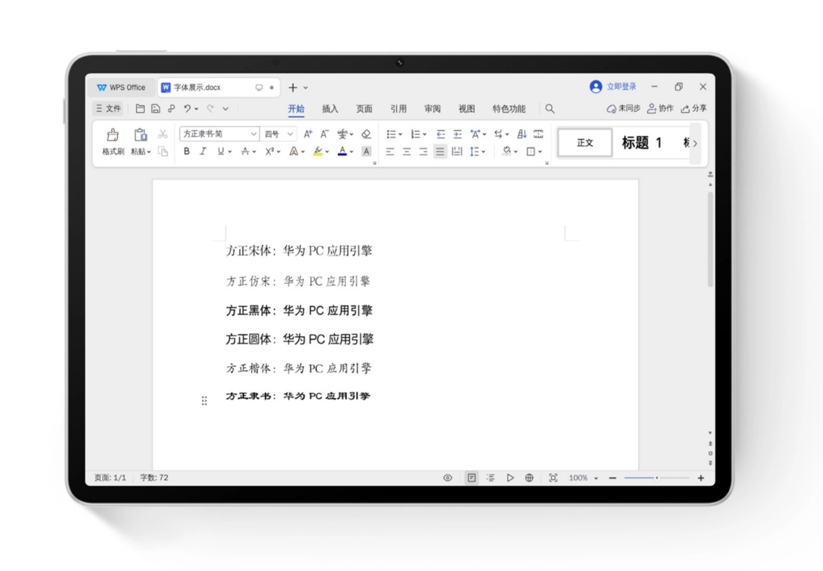This screenshot has height=571, width=823.
Task: Open the 特色功能 tab
Action: (x=509, y=109)
